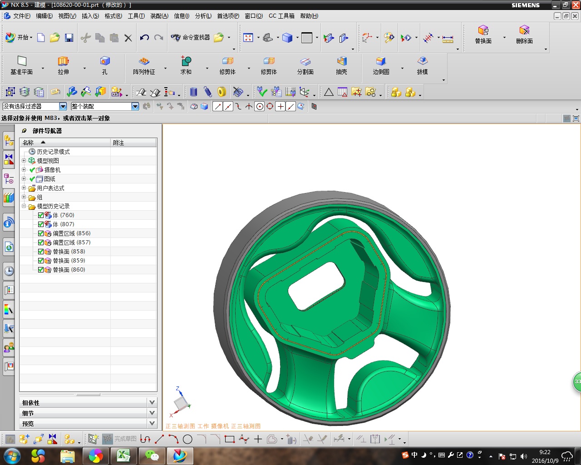581x465 pixels.
Task: Toggle checkbox for 偏置区域 (856)
Action: point(41,233)
